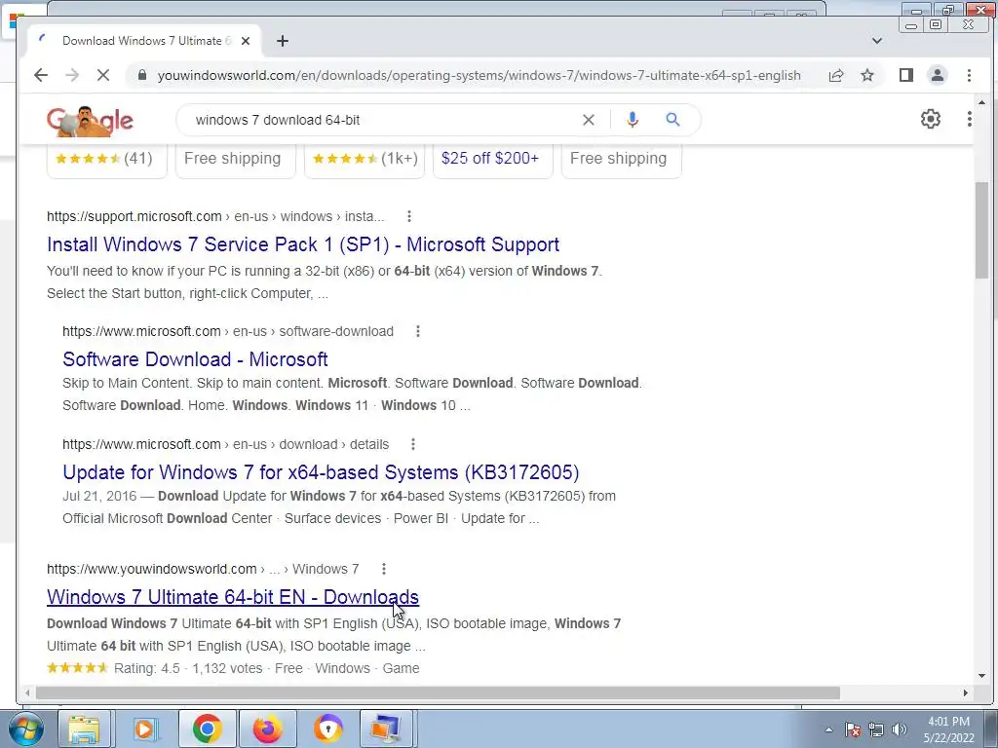Open the padlock app taskbar icon
The width and height of the screenshot is (998, 748).
327,729
